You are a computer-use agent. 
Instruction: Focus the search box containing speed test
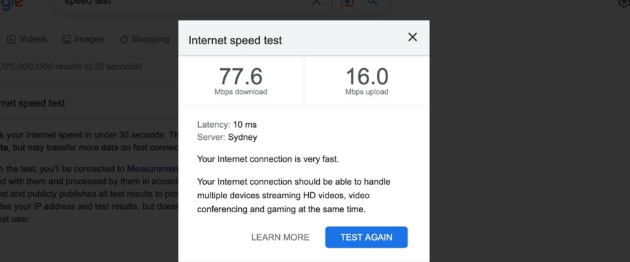pos(185,3)
